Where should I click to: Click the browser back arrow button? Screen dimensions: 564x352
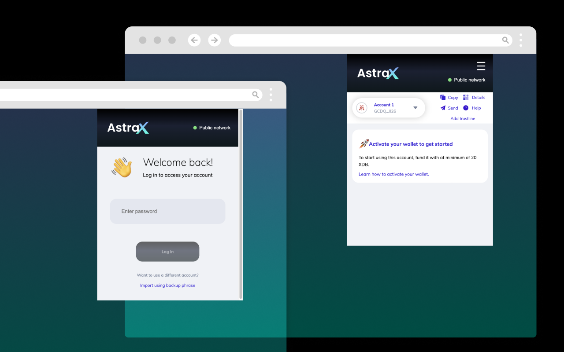(194, 40)
